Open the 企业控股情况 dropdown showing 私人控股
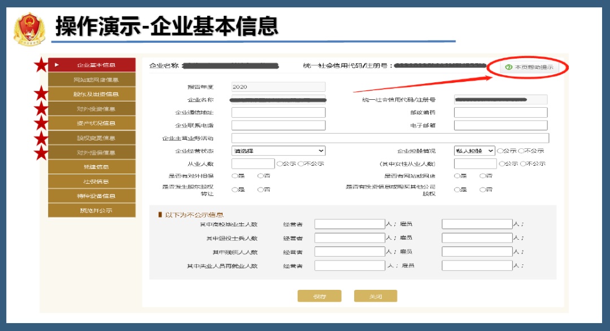Image resolution: width=610 pixels, height=331 pixels. point(474,151)
